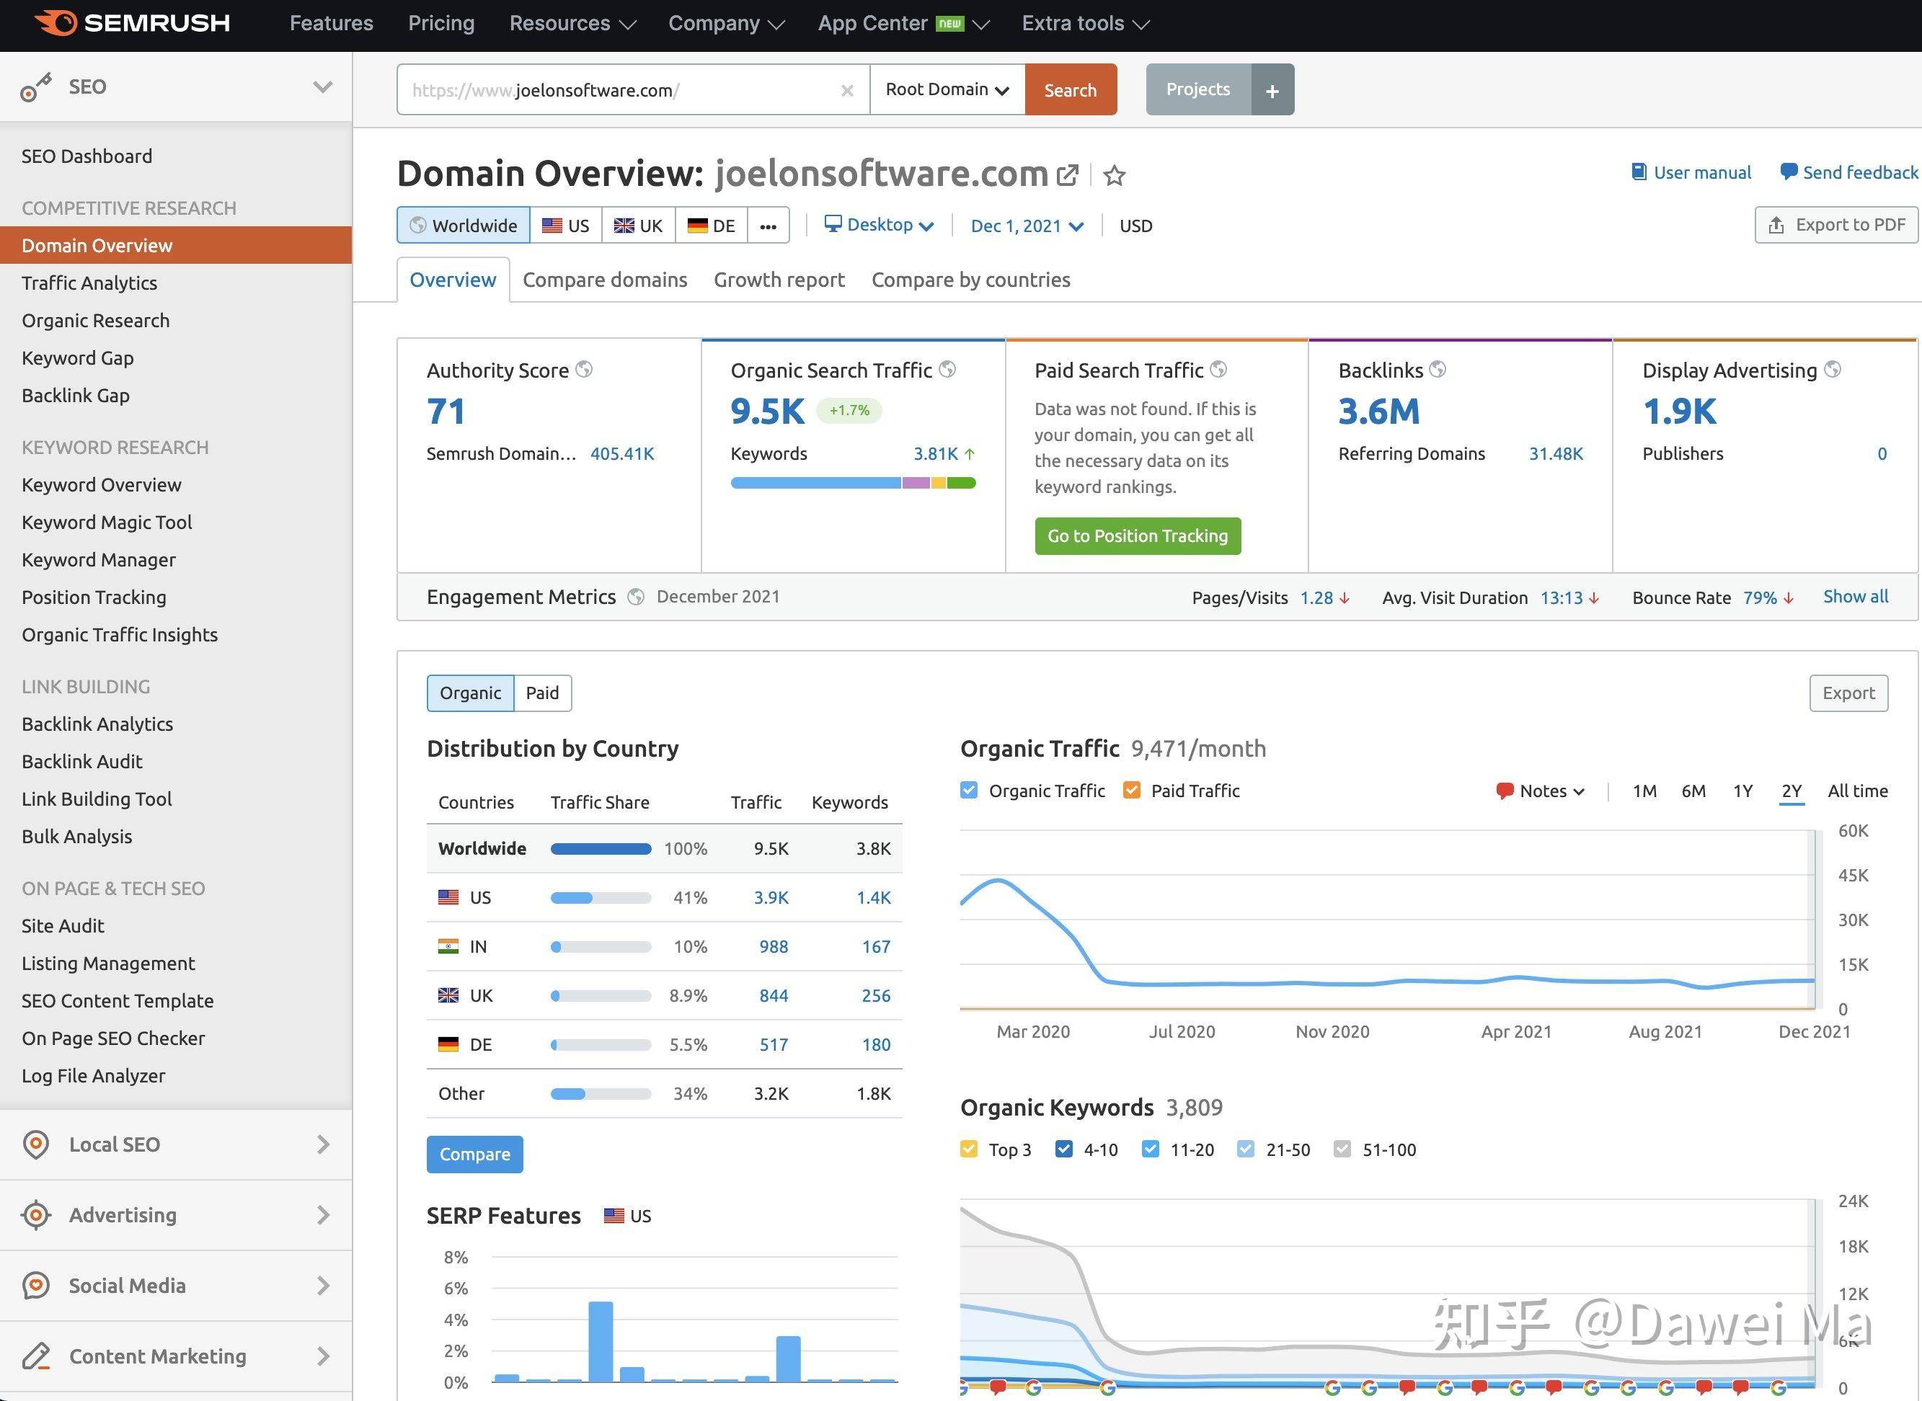The width and height of the screenshot is (1922, 1401).
Task: Toggle the 11-20 keywords checkbox
Action: pyautogui.click(x=1150, y=1149)
